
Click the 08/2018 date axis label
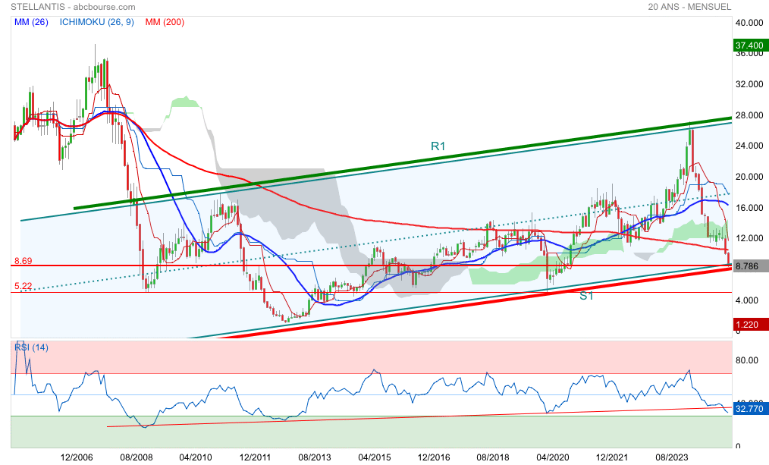tap(493, 457)
